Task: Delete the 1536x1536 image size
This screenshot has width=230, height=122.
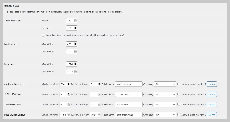Action: click(x=212, y=94)
